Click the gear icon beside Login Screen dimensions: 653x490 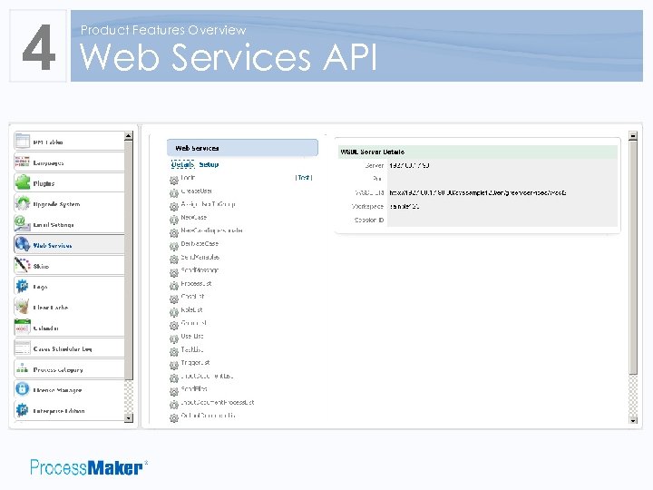(x=173, y=180)
